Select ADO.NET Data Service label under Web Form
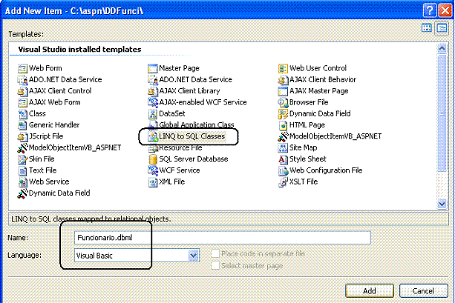The height and width of the screenshot is (303, 455). (x=65, y=80)
